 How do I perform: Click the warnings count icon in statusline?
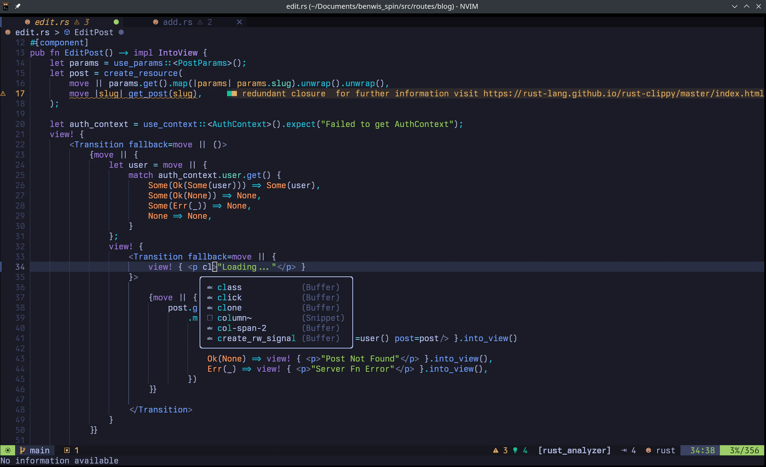pyautogui.click(x=496, y=450)
